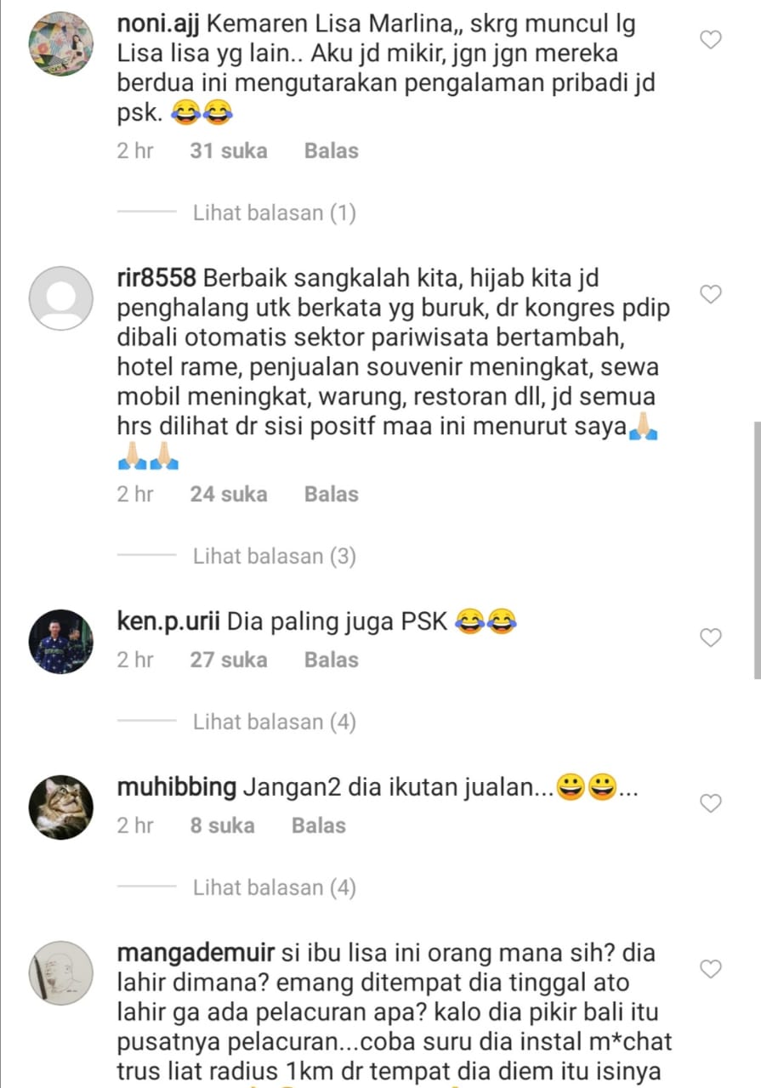
Task: Tap ken.p.urii's profile photo
Action: click(x=61, y=642)
